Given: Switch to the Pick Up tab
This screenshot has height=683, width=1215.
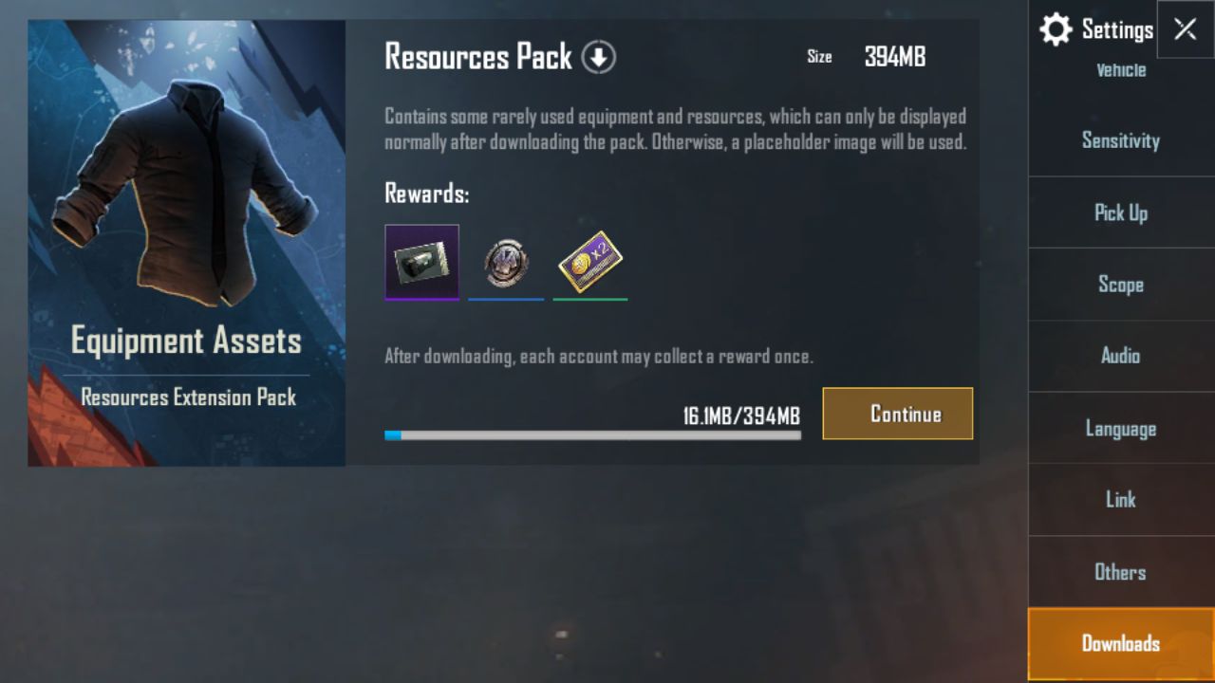Looking at the screenshot, I should [x=1121, y=212].
